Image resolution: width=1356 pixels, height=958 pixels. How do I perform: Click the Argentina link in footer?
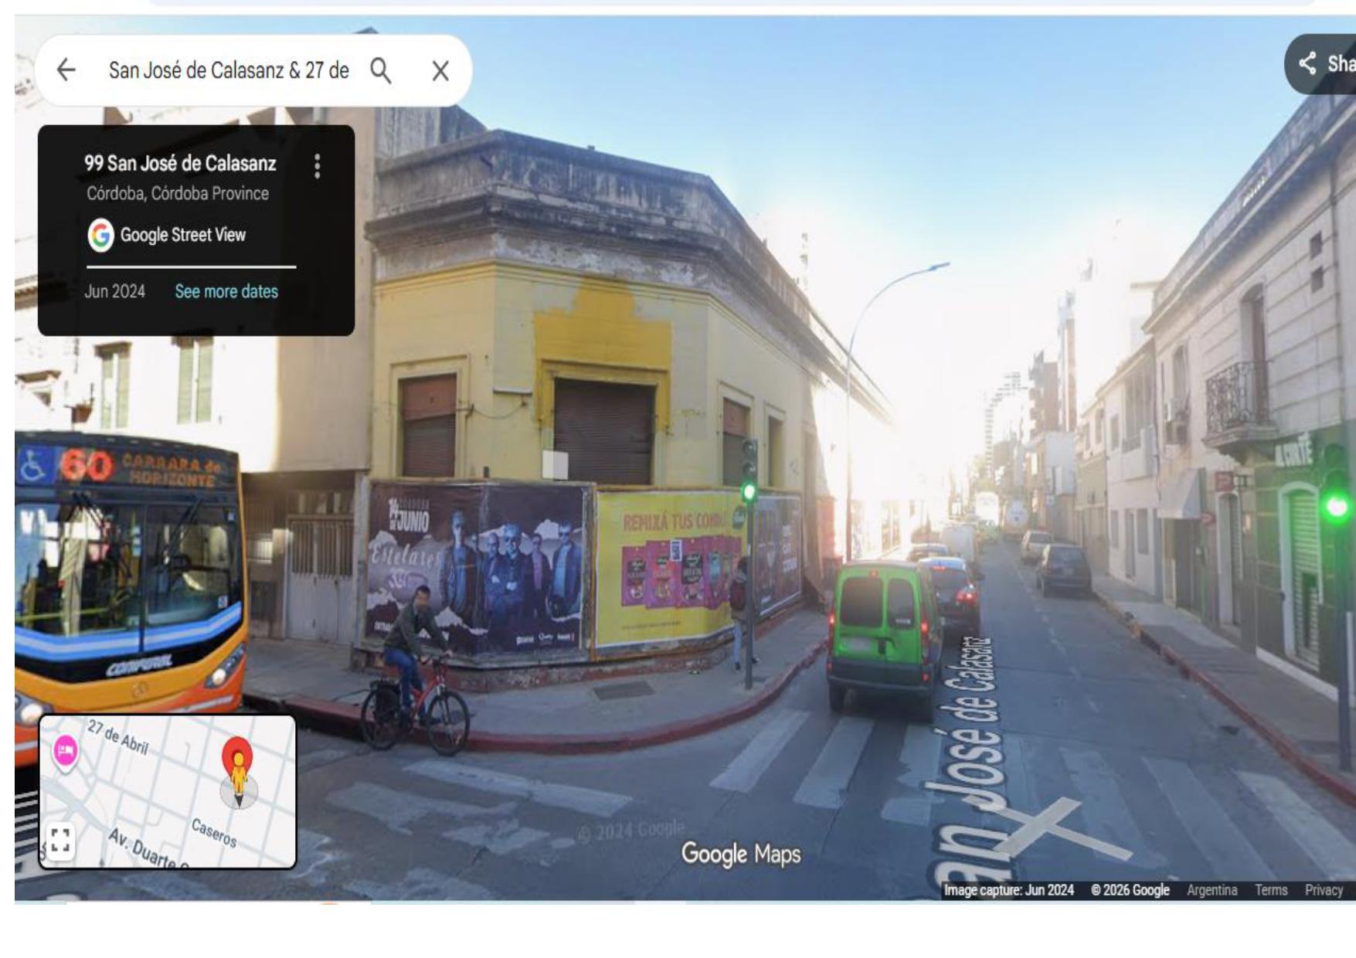(1212, 890)
